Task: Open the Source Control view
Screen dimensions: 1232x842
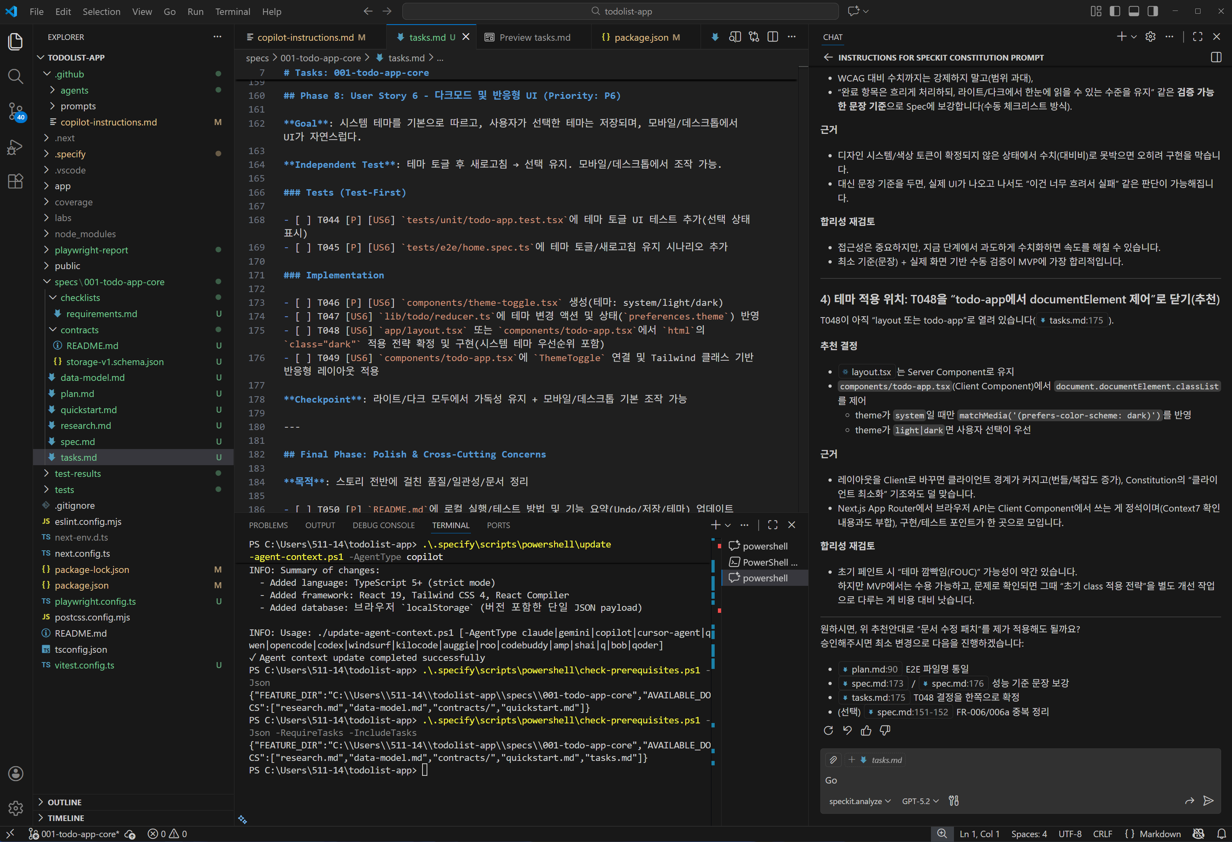Action: coord(15,112)
